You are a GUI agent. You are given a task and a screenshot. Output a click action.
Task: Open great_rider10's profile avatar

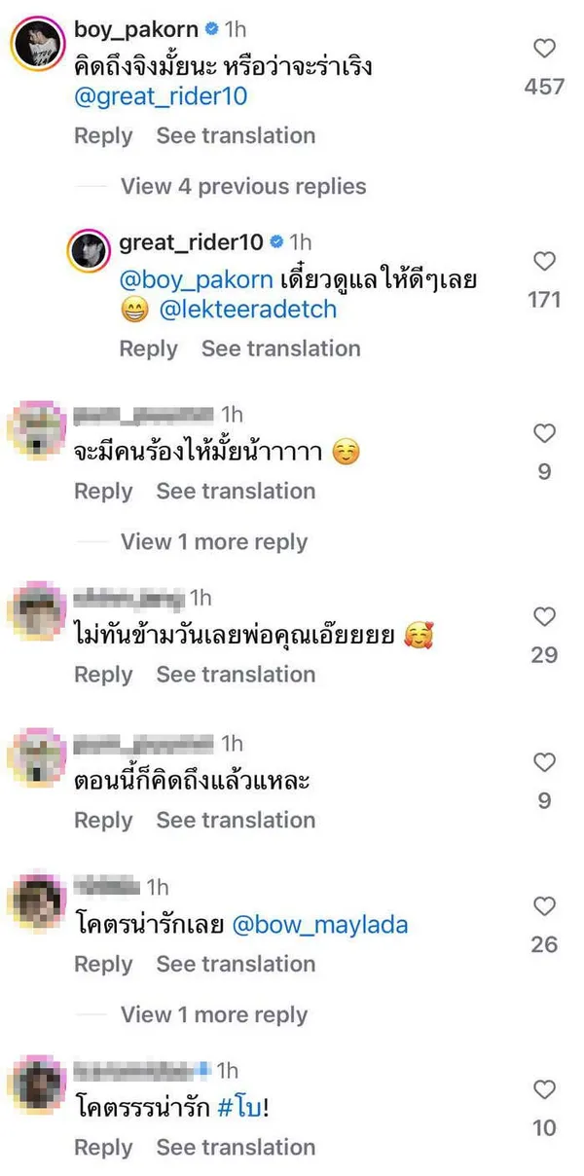click(88, 251)
